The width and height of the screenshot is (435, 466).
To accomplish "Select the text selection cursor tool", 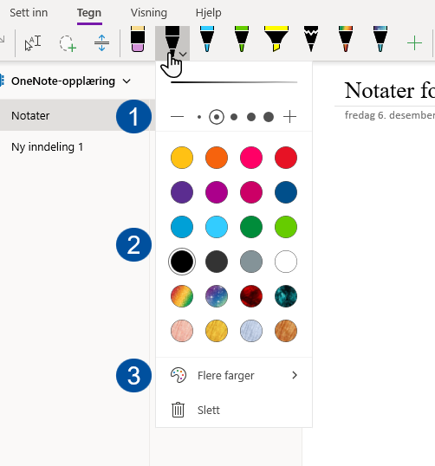I will (33, 43).
